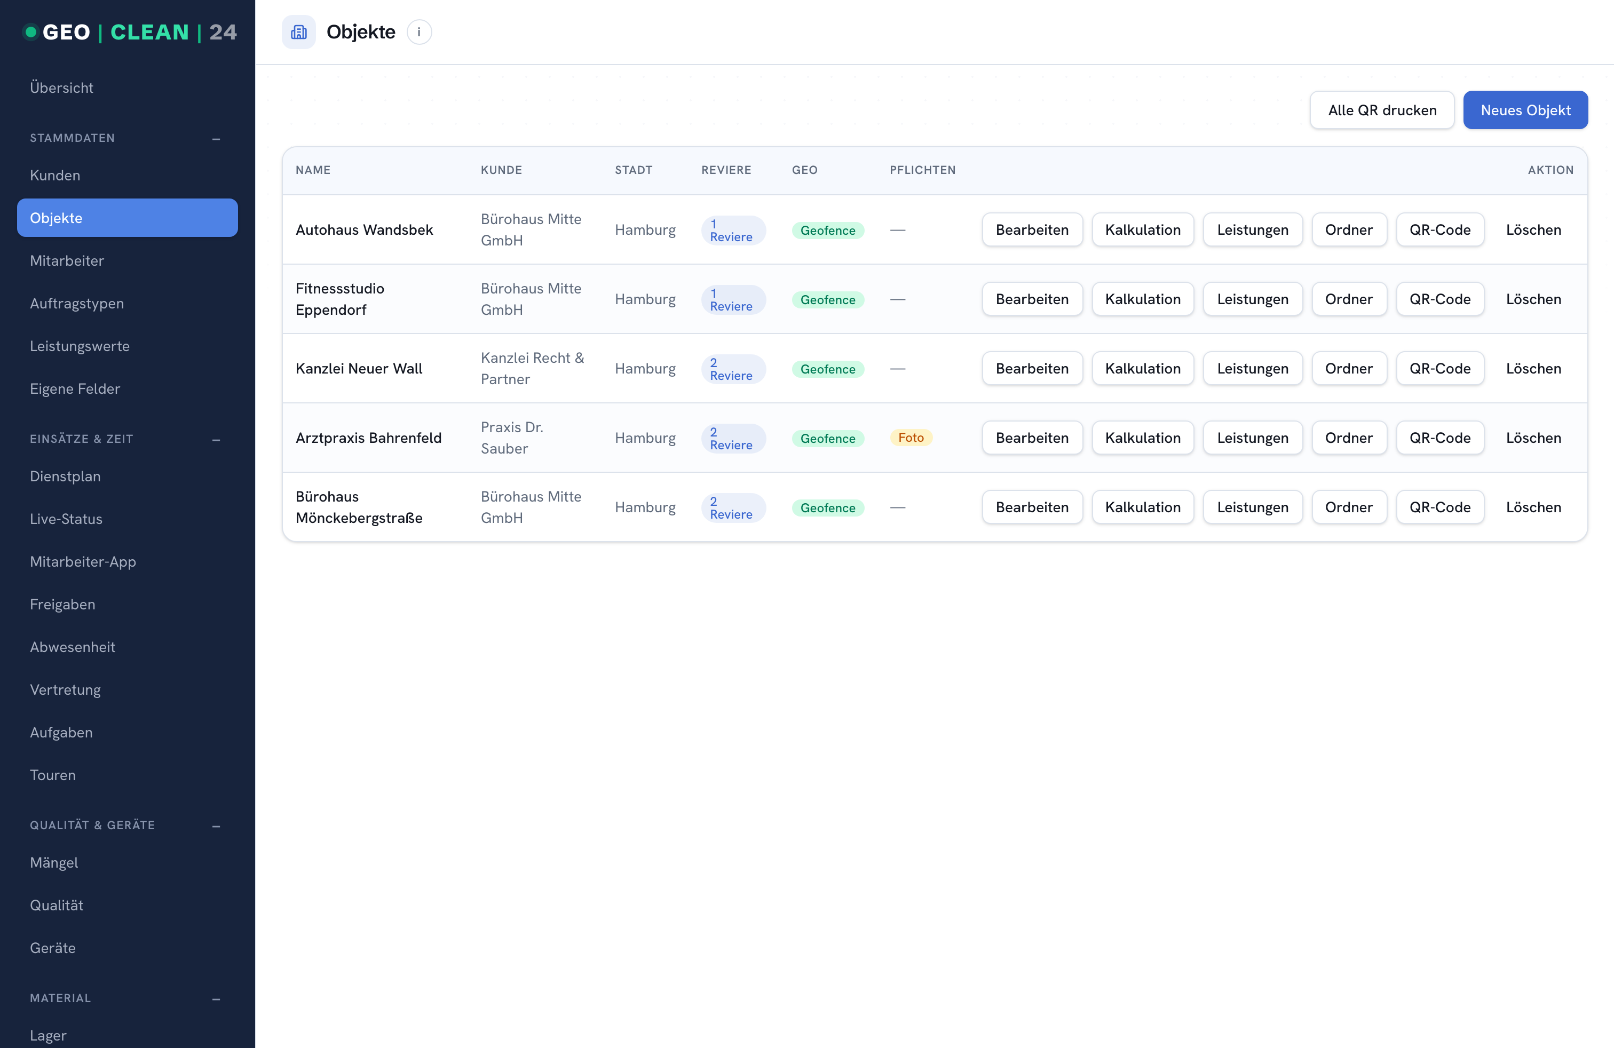Edit Bürohaus Mönckebergstraße with Bearbeiten

click(1032, 507)
